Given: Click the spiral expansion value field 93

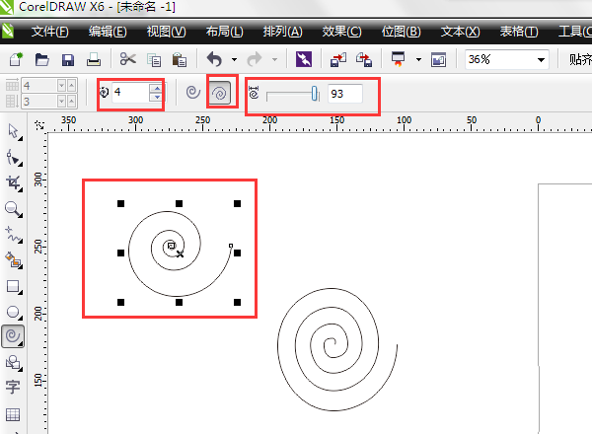Looking at the screenshot, I should (x=345, y=94).
